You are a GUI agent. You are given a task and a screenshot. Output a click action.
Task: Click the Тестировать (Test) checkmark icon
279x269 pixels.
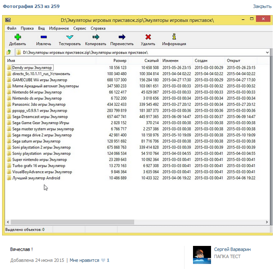(x=70, y=37)
